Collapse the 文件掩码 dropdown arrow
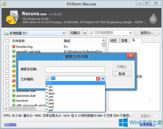163x129 pixels. [x=103, y=79]
